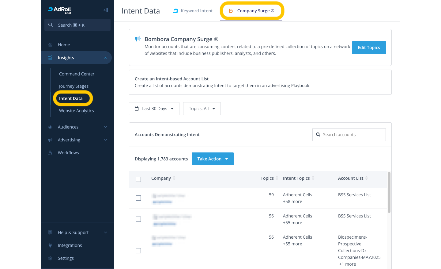Open the Last 30 Days date dropdown
Image resolution: width=441 pixels, height=269 pixels.
coord(154,109)
